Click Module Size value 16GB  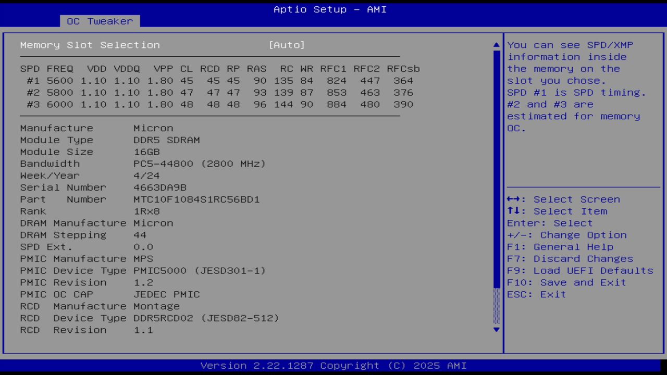coord(147,152)
